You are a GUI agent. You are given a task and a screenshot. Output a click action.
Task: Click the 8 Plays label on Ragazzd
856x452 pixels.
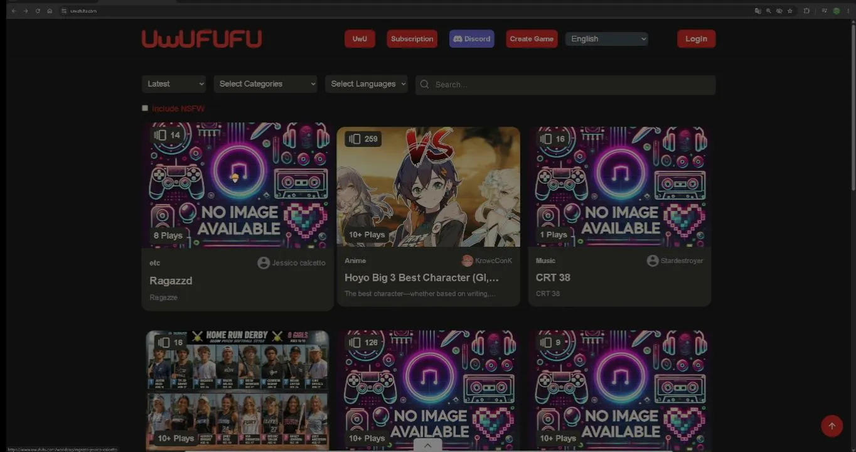click(x=168, y=235)
